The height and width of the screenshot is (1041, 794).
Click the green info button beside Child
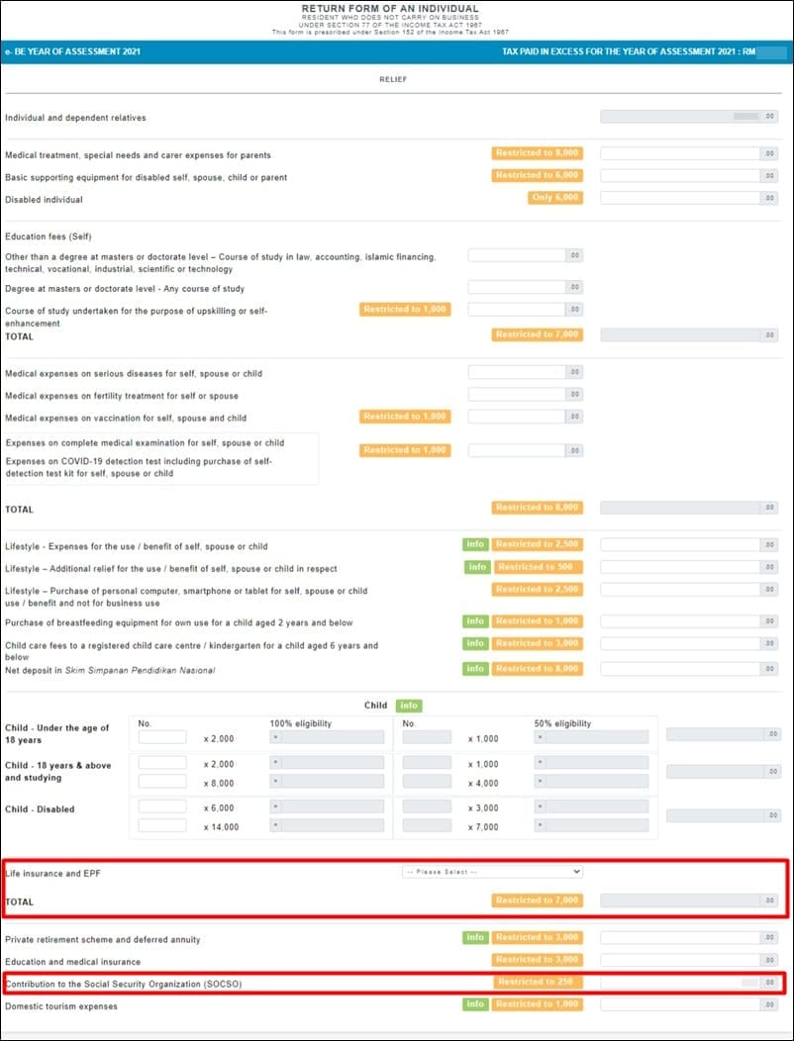(x=409, y=706)
